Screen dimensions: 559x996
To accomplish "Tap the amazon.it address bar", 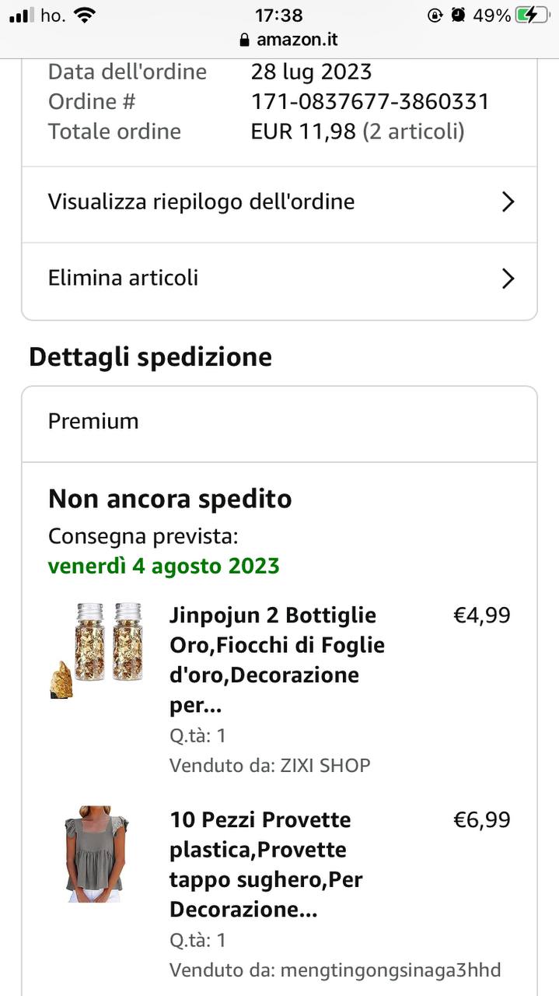I will pyautogui.click(x=279, y=40).
